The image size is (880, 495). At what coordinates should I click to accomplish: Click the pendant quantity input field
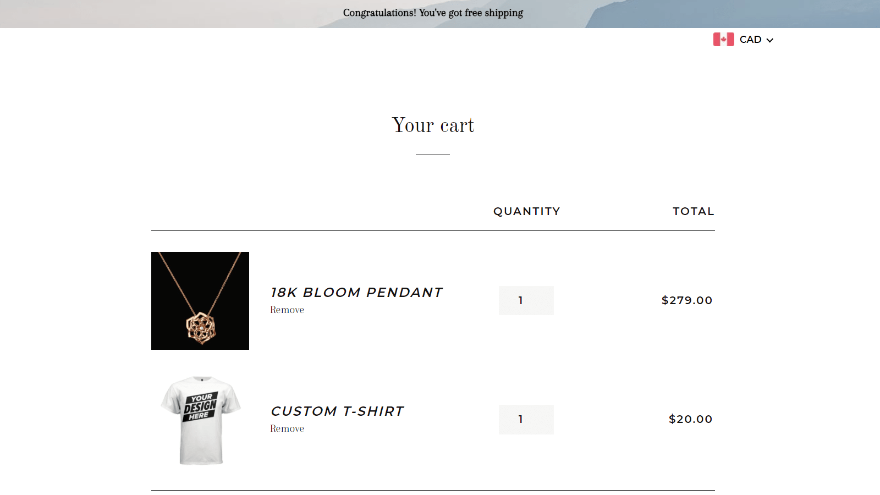tap(526, 300)
